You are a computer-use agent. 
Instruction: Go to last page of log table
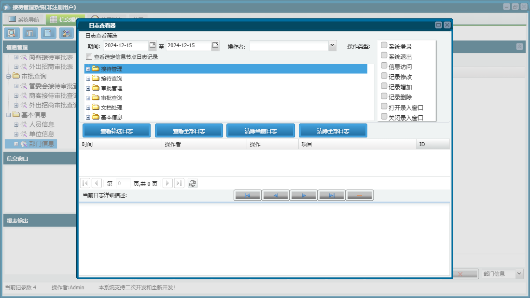click(179, 183)
